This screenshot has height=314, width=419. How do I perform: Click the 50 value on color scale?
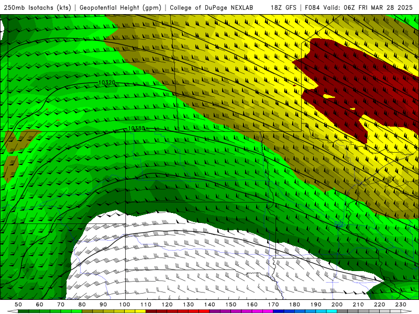click(18, 305)
